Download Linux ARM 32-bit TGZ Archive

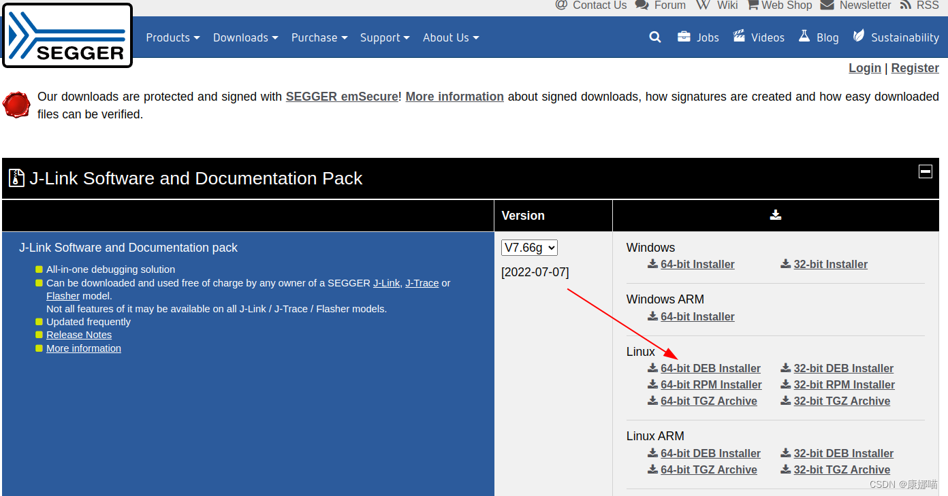pyautogui.click(x=842, y=469)
